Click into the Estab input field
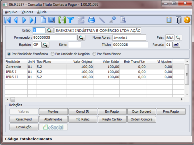 (x=39, y=30)
